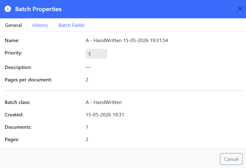Click the Cancel button
This screenshot has height=168, width=246.
coord(231,159)
